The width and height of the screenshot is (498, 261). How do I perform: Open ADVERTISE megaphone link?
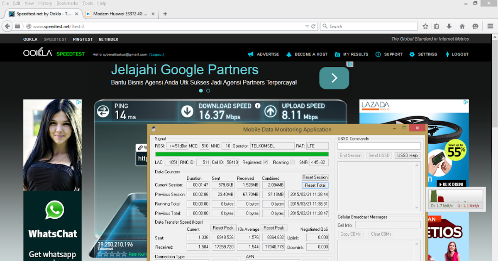[x=264, y=54]
